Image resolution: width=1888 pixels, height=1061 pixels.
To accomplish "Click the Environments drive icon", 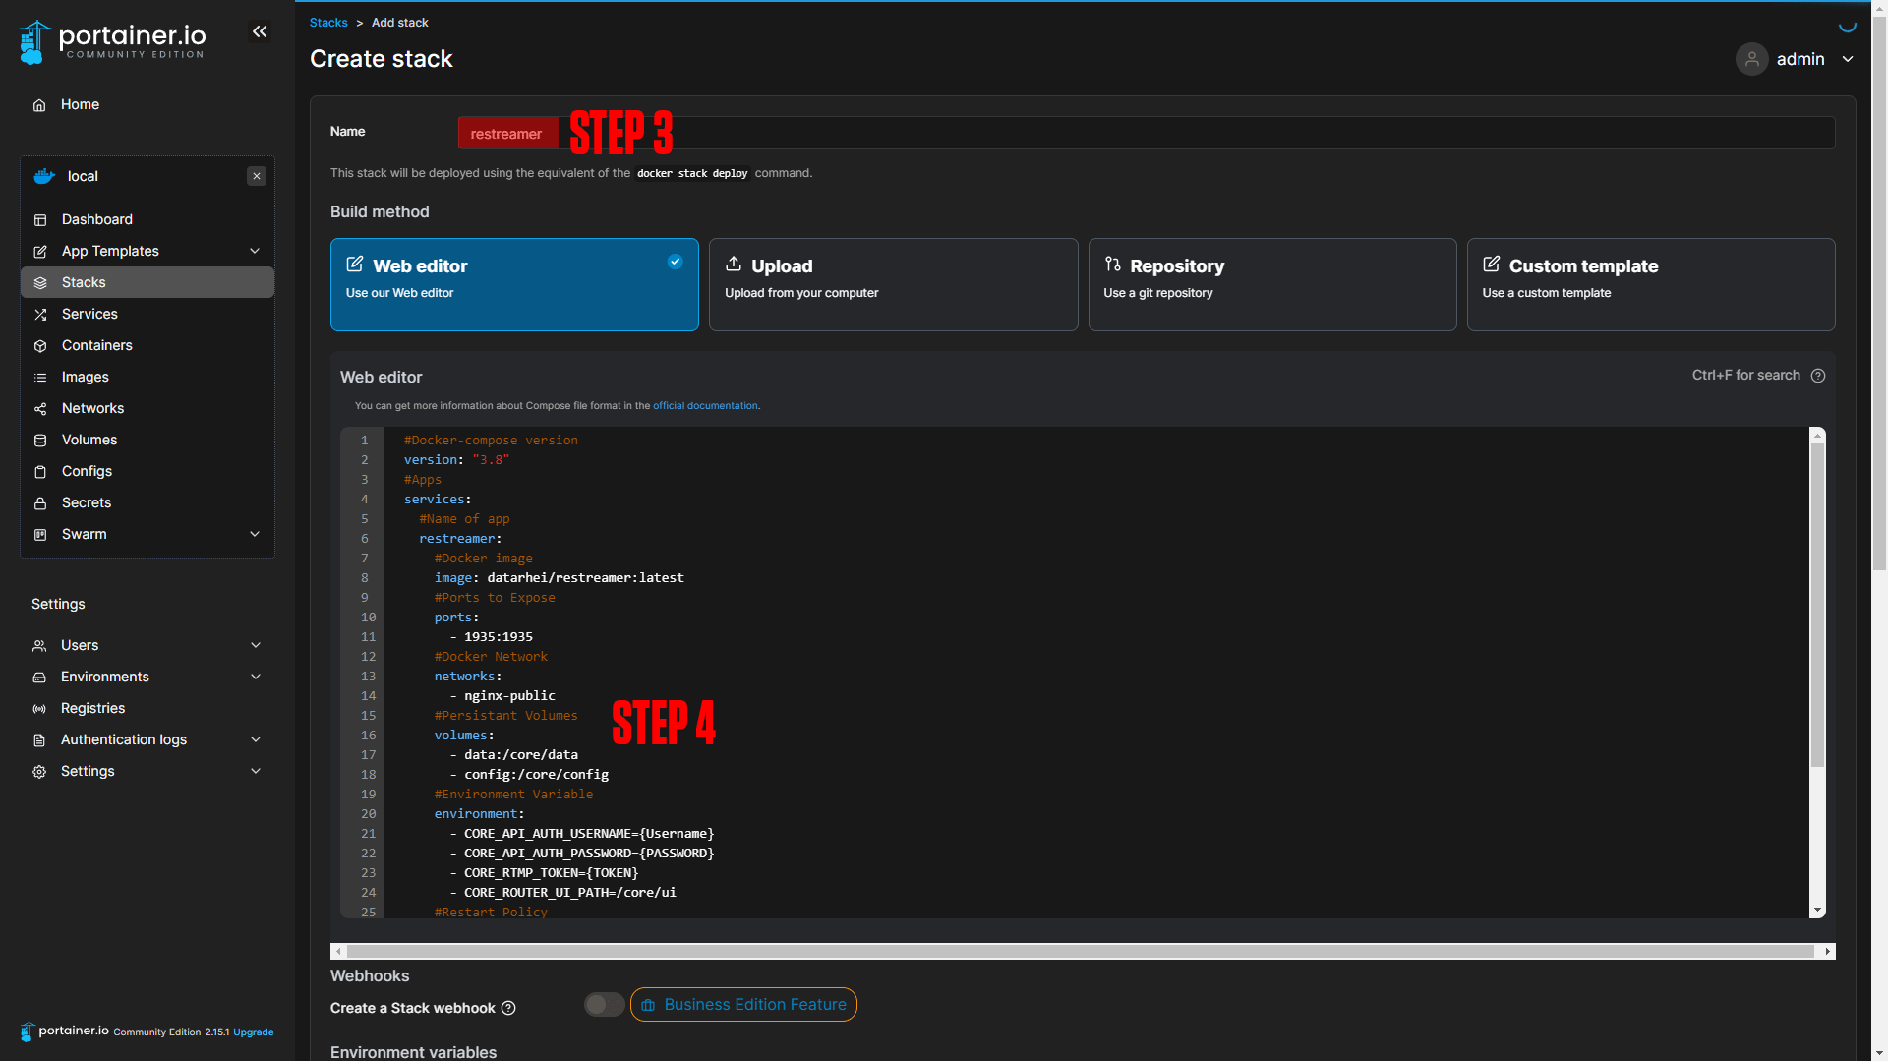I will point(39,678).
